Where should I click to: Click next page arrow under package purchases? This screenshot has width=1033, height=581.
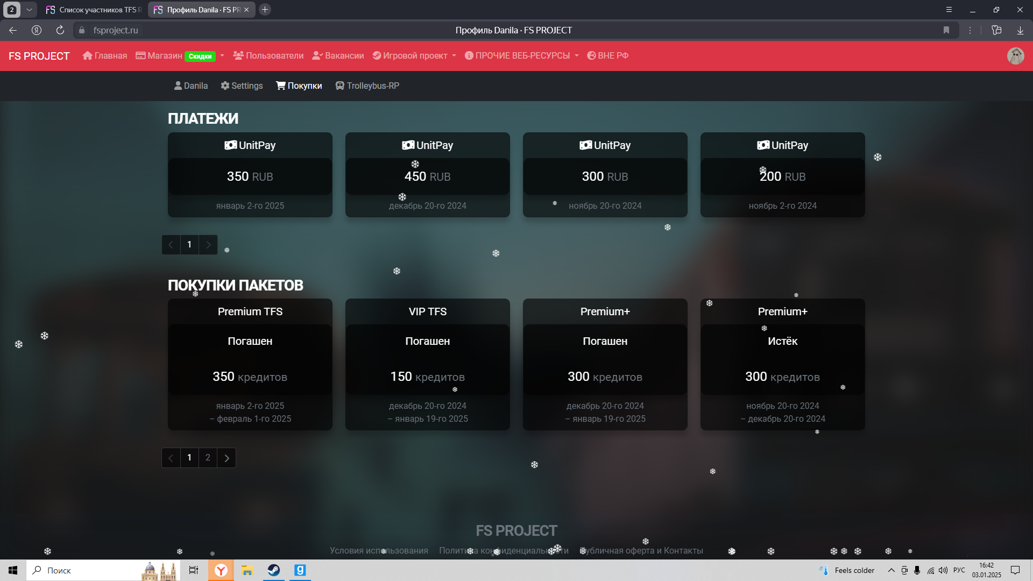(227, 458)
